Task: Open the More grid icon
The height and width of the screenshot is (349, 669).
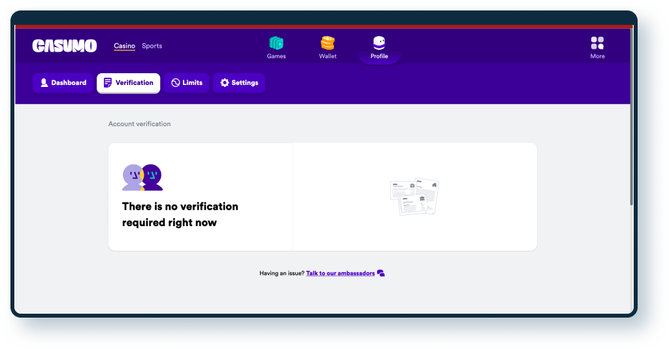Action: (597, 43)
